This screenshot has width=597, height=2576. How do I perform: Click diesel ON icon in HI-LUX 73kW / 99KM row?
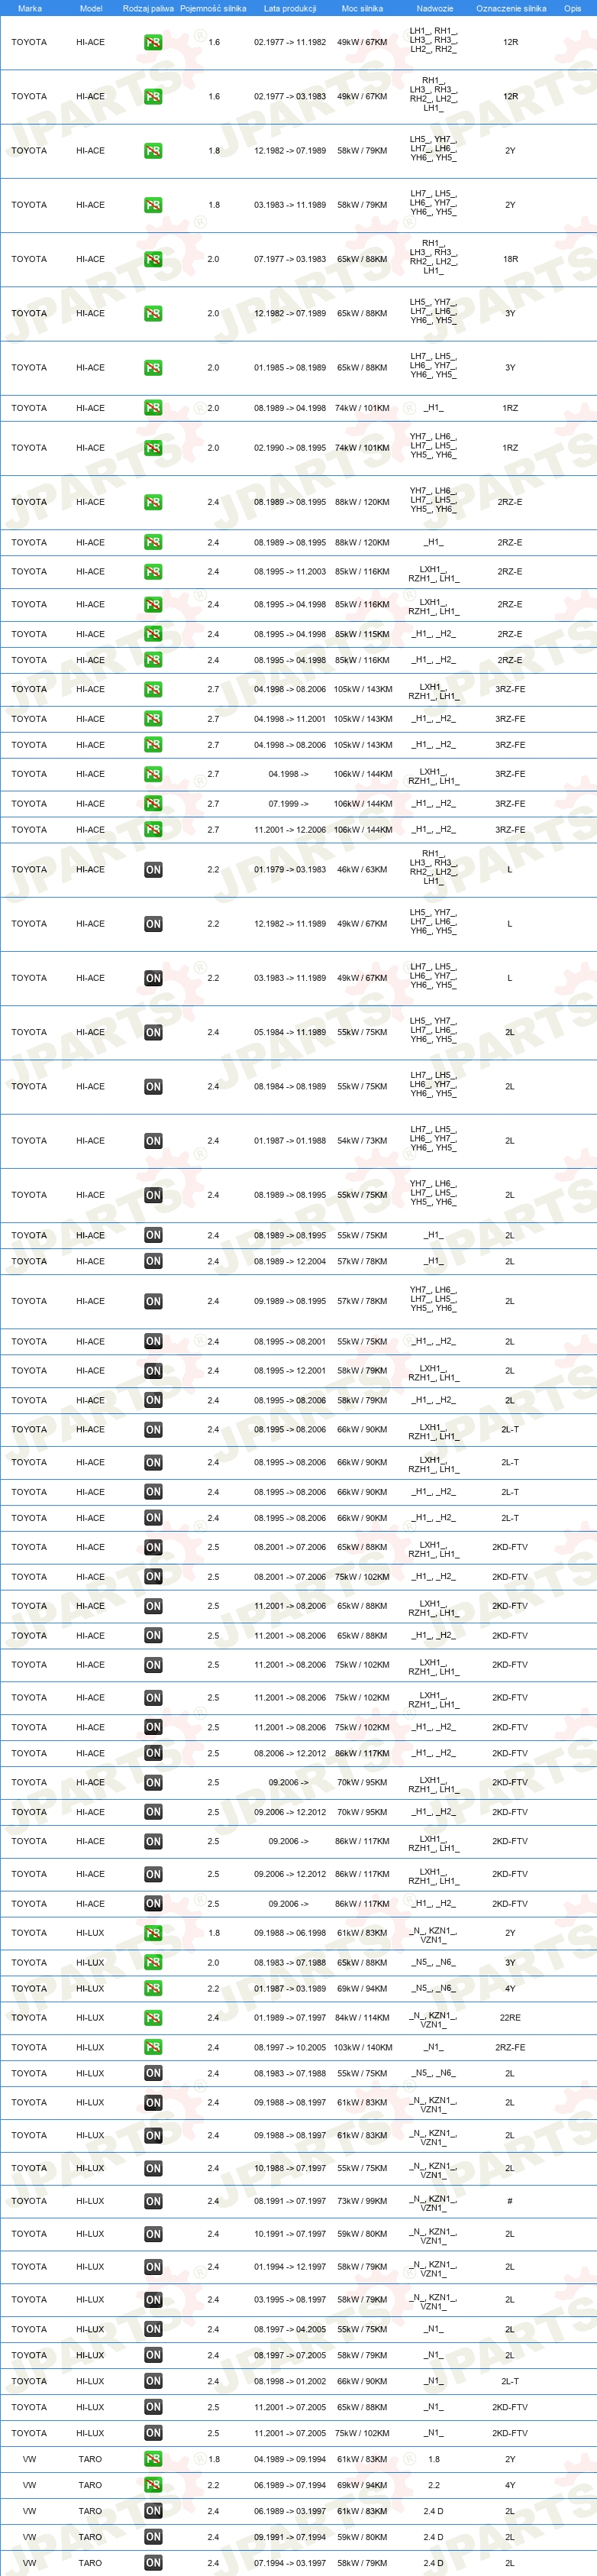pos(153,2201)
